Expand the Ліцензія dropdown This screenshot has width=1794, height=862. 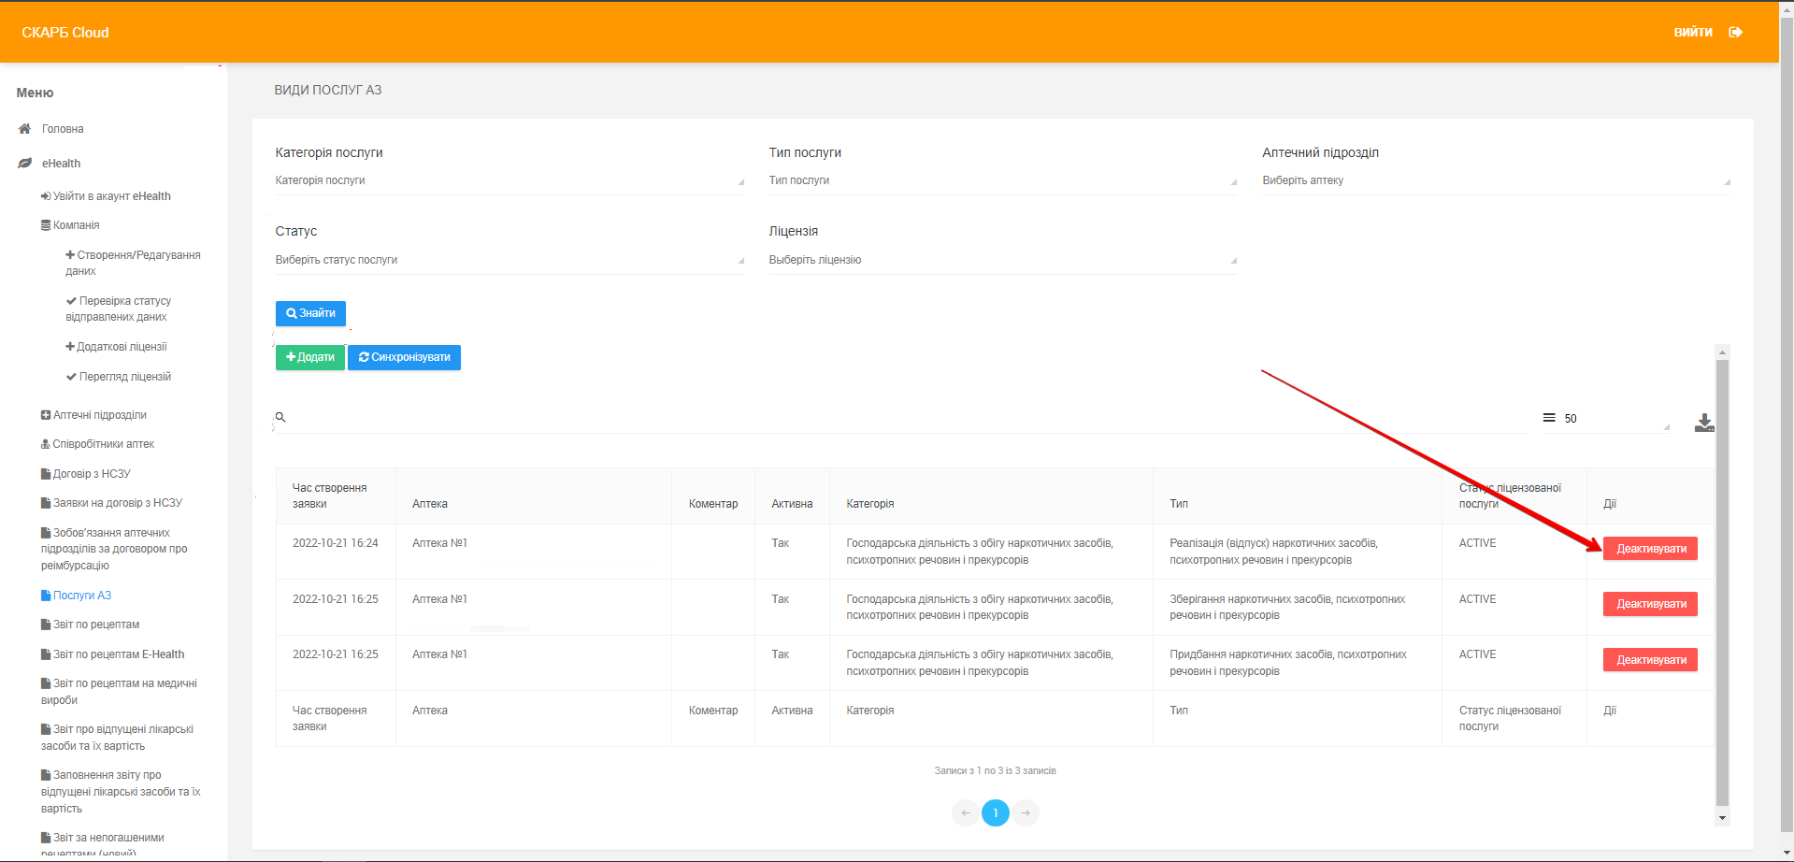coord(1002,260)
